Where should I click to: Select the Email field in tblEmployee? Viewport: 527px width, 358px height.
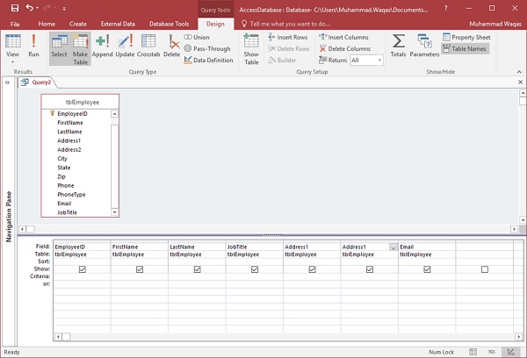[64, 204]
